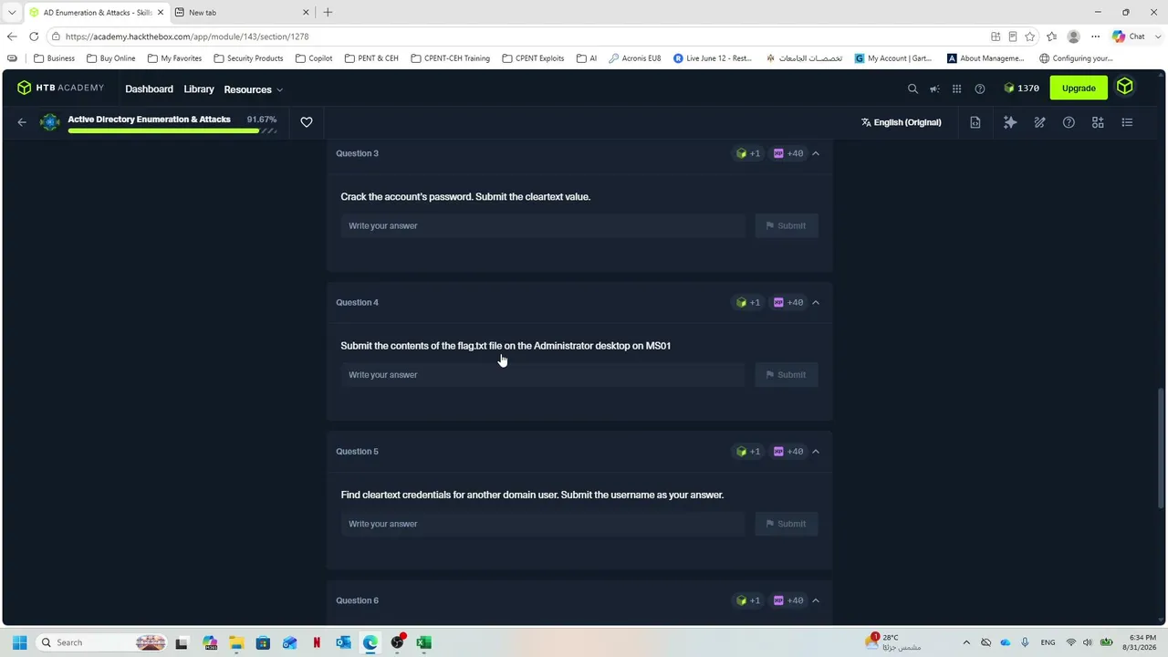The image size is (1168, 657).
Task: Open Edge settings and more menu
Action: point(1096,36)
